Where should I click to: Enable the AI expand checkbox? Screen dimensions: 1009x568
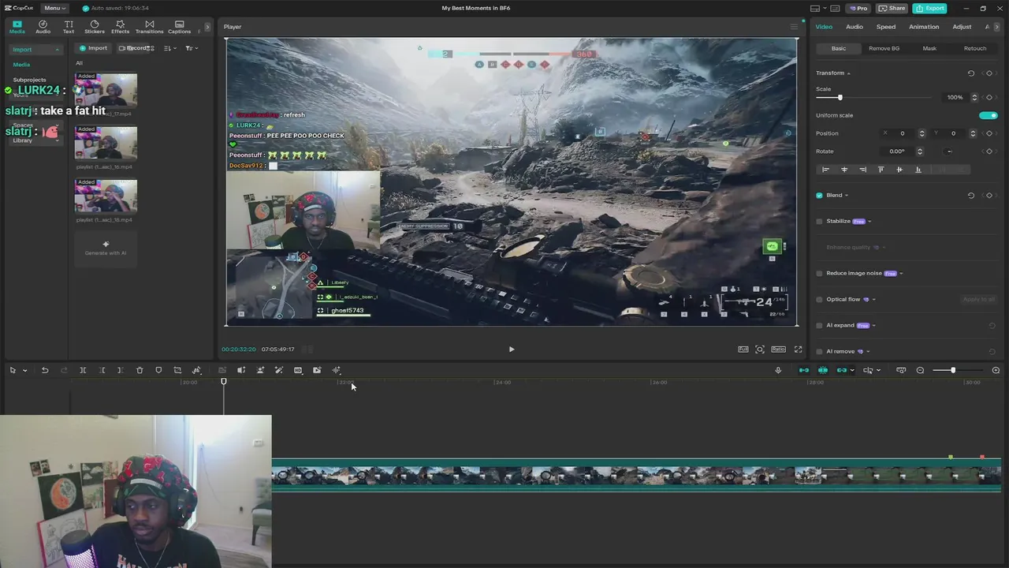(819, 326)
